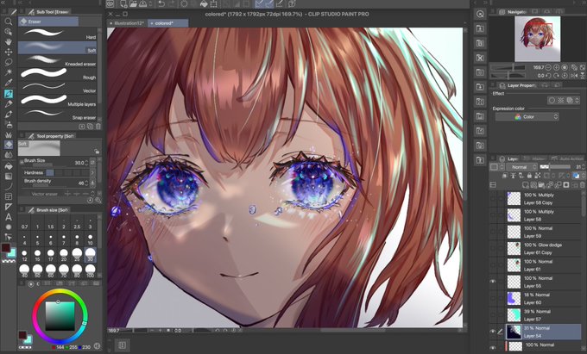The height and width of the screenshot is (354, 587).
Task: Flip canvas horizontally in the Navigator
Action: point(575,76)
